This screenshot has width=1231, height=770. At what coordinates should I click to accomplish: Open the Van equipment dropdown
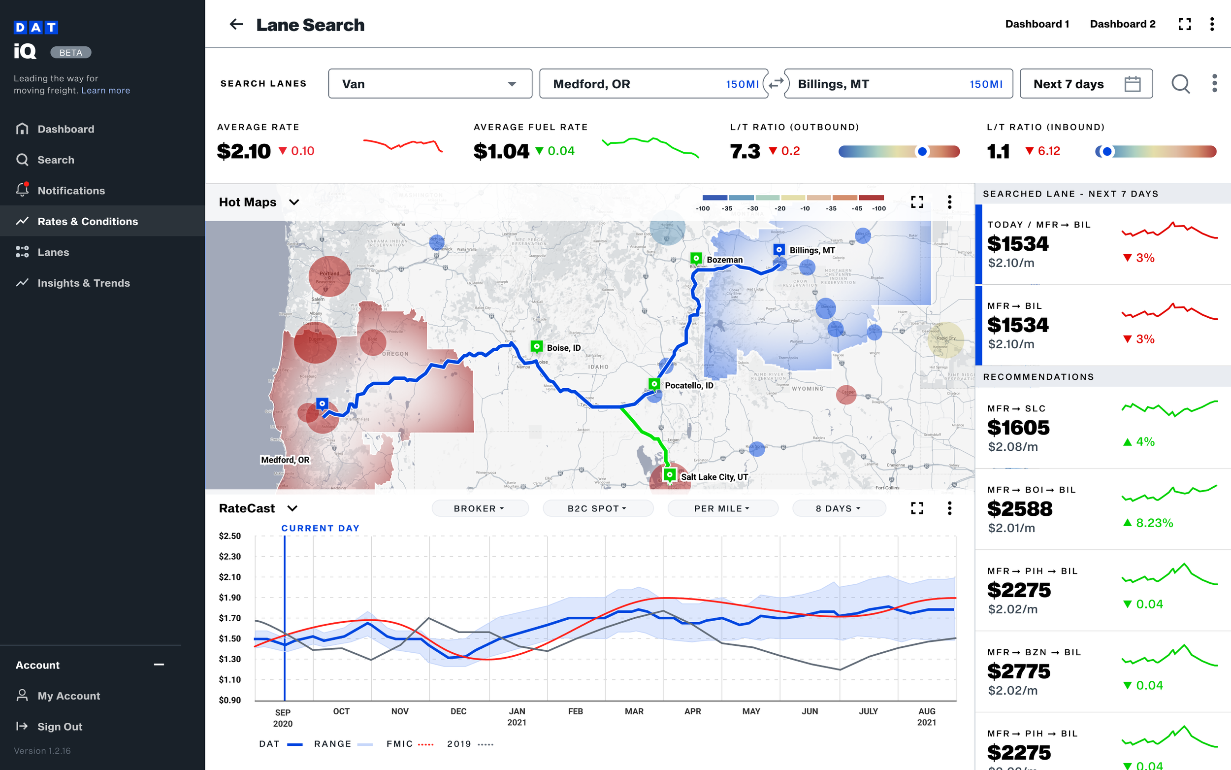pyautogui.click(x=430, y=84)
